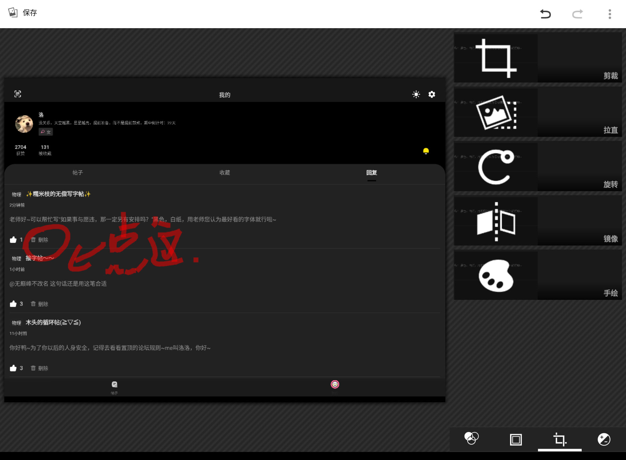
Task: Click the settings gear in image
Action: click(x=432, y=94)
